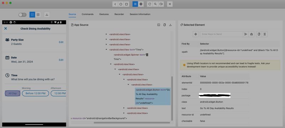Open the Commands tab
Image resolution: width=285 pixels, height=128 pixels.
(x=88, y=14)
